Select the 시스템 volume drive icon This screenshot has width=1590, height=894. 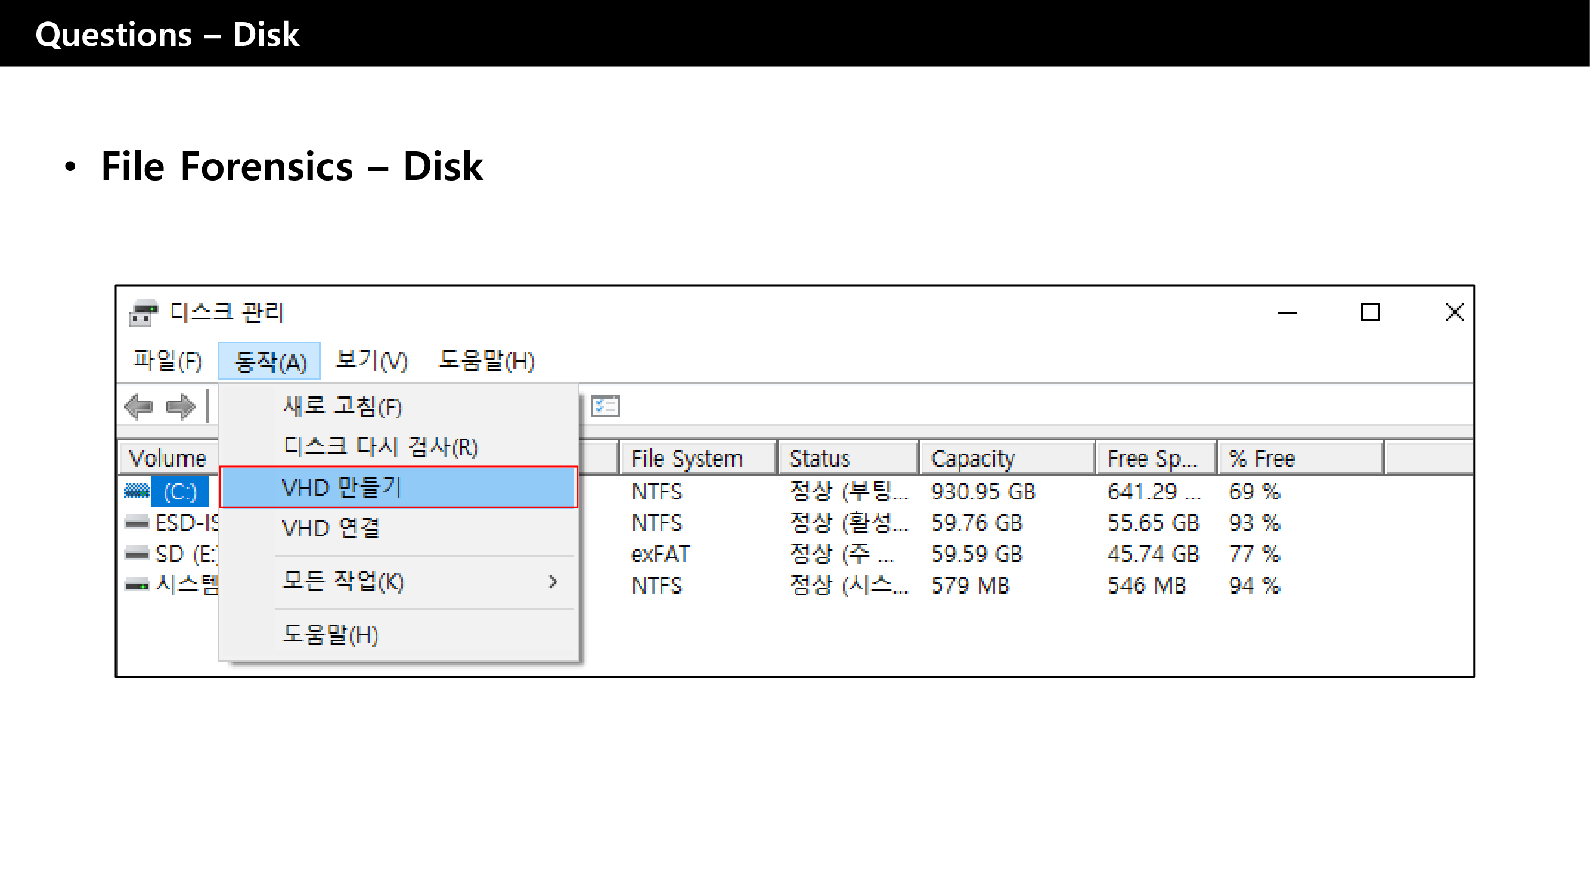click(137, 585)
